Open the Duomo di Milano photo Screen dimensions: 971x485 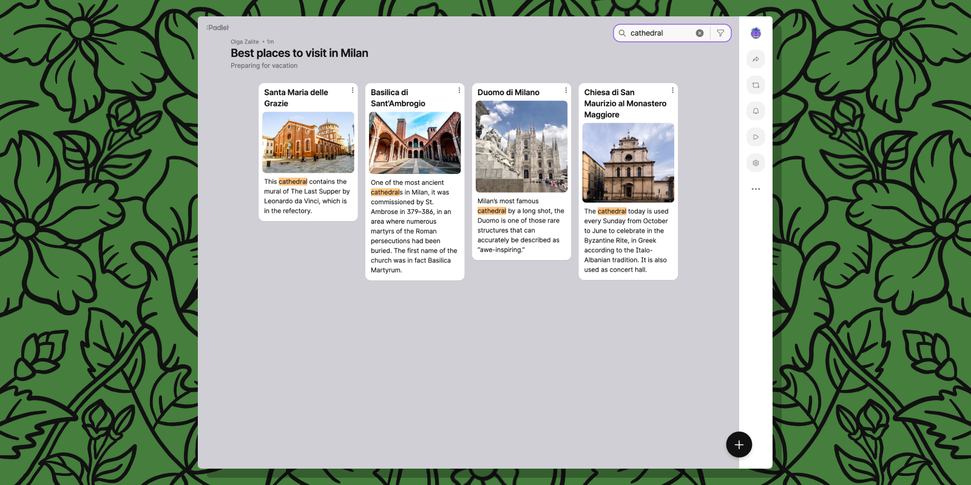pos(521,147)
